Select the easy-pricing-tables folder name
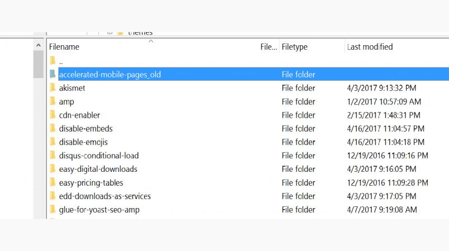Viewport: 449px width, 251px height. click(x=91, y=183)
